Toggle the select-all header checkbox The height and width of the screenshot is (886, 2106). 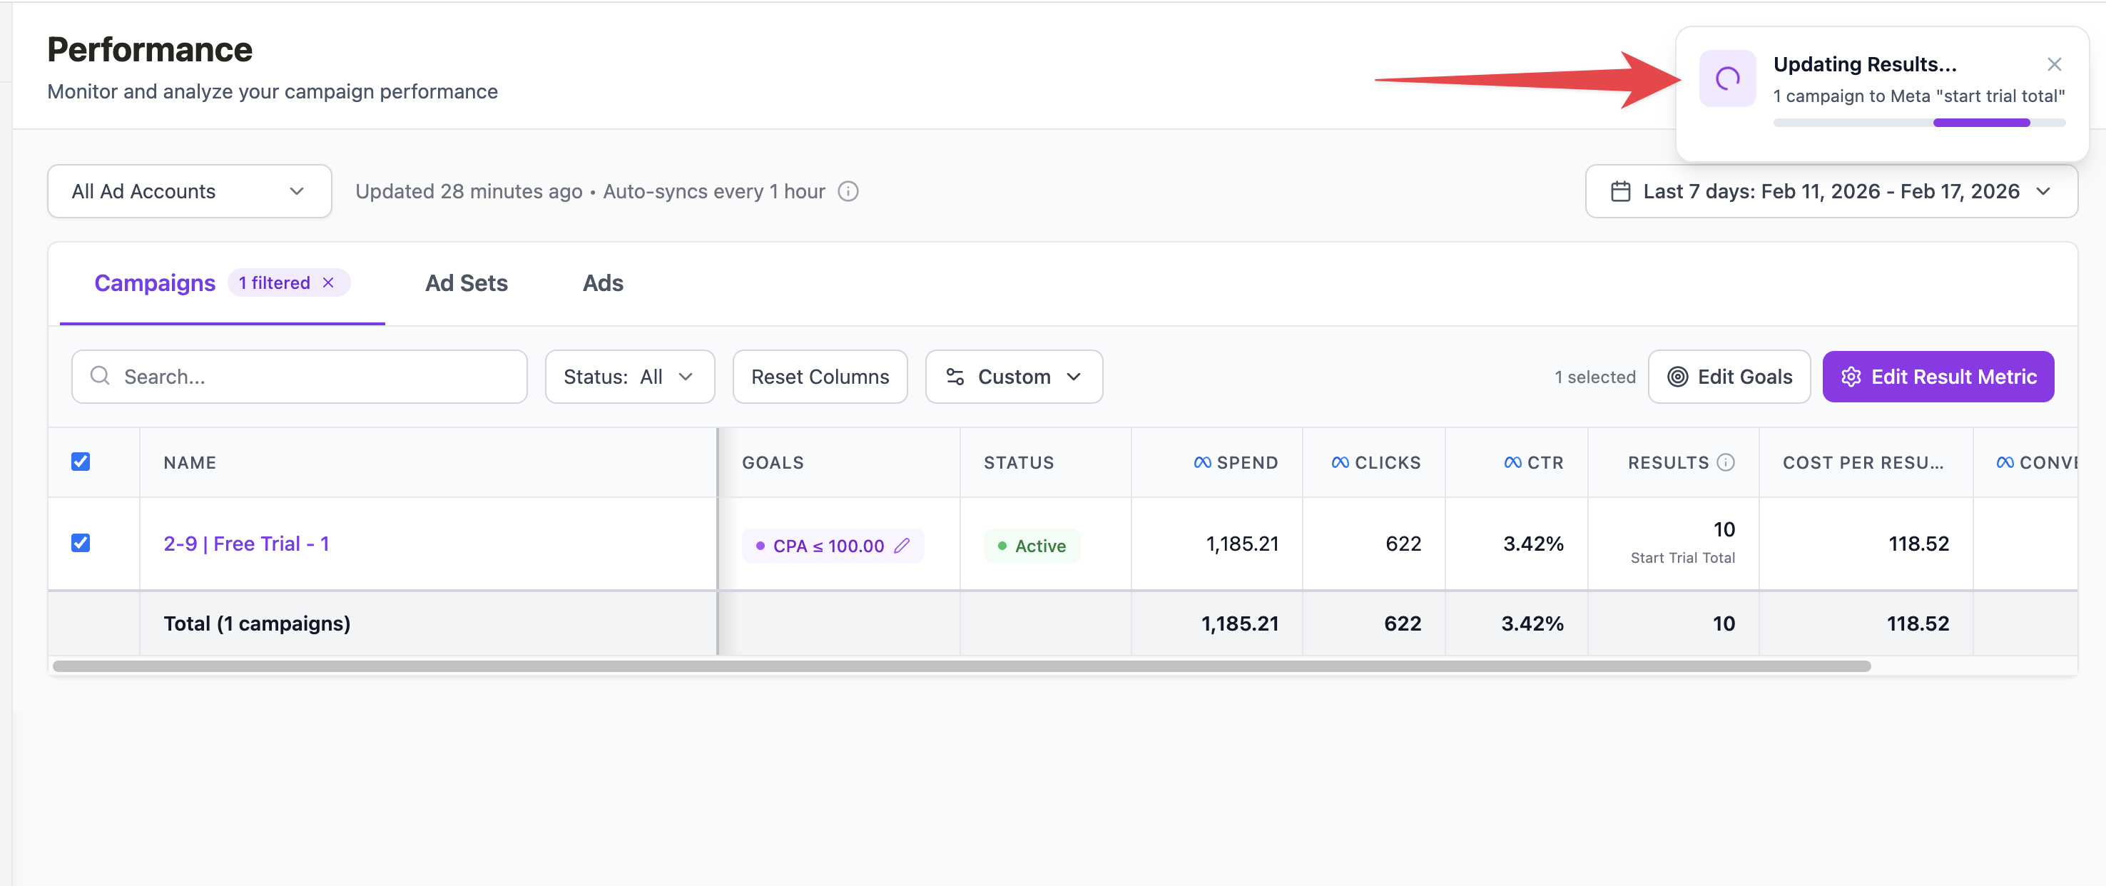coord(80,462)
